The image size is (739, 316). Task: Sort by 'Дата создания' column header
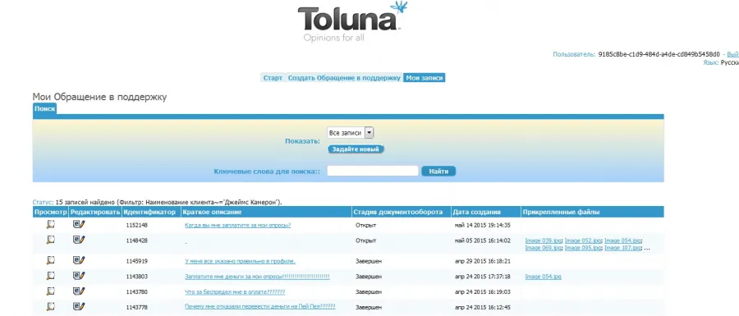(x=476, y=213)
